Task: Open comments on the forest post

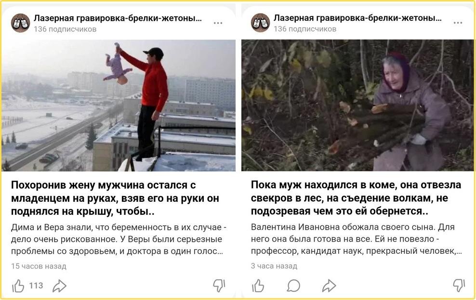Action: click(293, 286)
